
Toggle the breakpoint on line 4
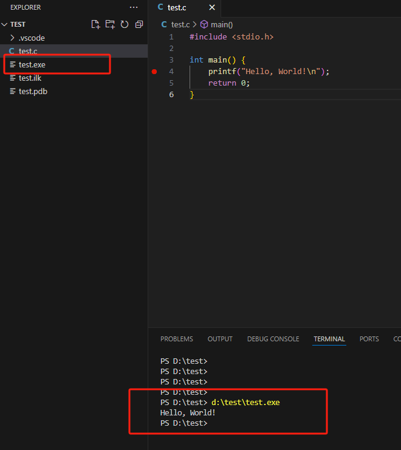[154, 72]
